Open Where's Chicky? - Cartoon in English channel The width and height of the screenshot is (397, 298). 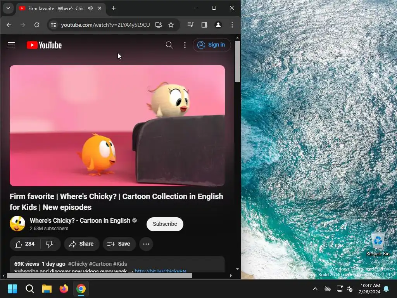pos(80,220)
